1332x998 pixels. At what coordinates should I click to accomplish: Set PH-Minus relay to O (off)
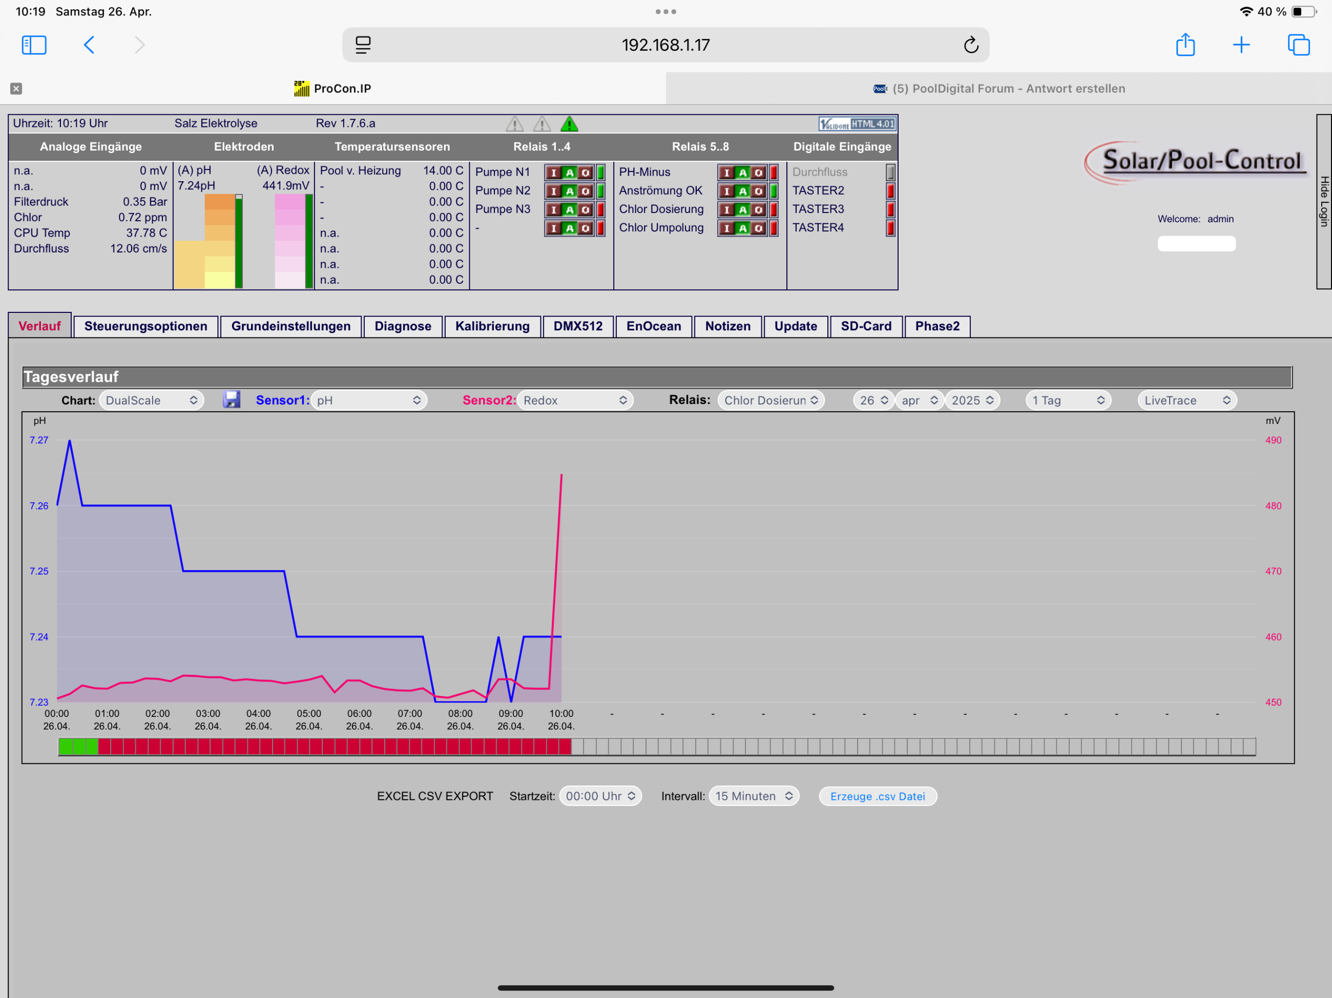759,173
